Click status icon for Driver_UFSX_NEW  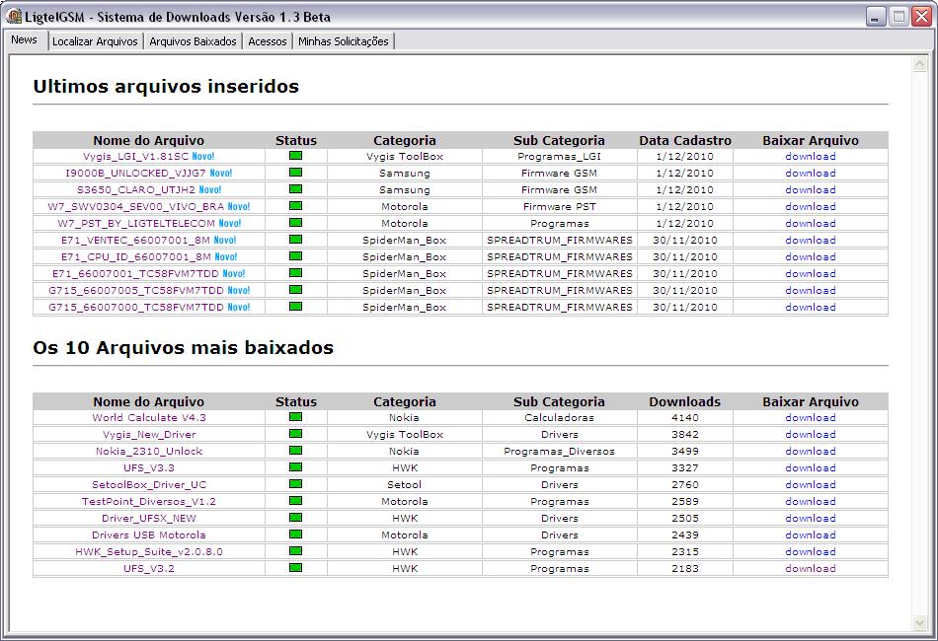295,518
